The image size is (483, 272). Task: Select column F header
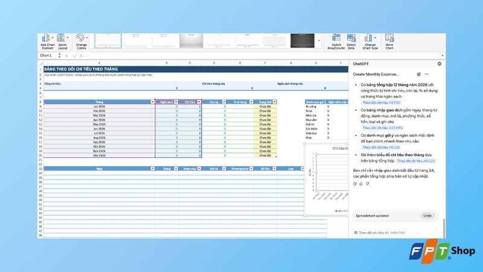(265, 63)
